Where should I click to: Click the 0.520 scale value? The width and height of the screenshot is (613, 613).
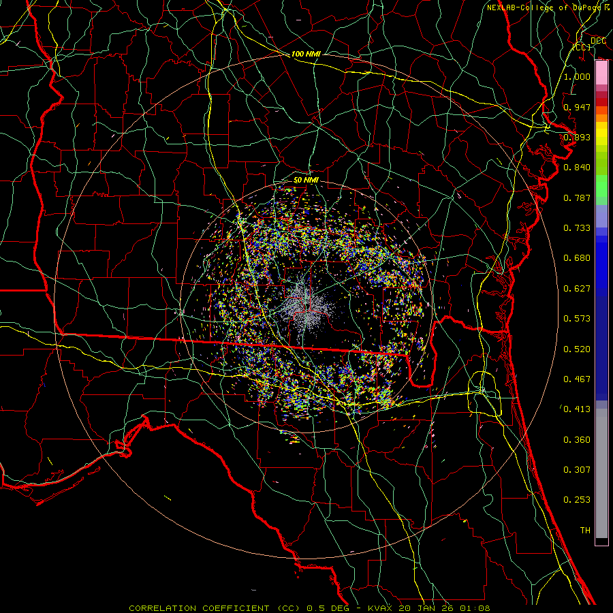click(x=577, y=349)
